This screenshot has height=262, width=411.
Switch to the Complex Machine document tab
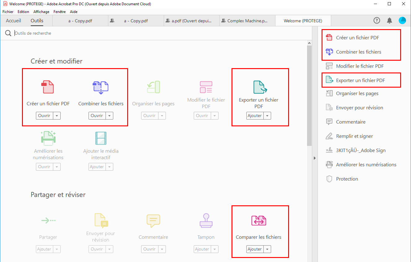pos(247,21)
